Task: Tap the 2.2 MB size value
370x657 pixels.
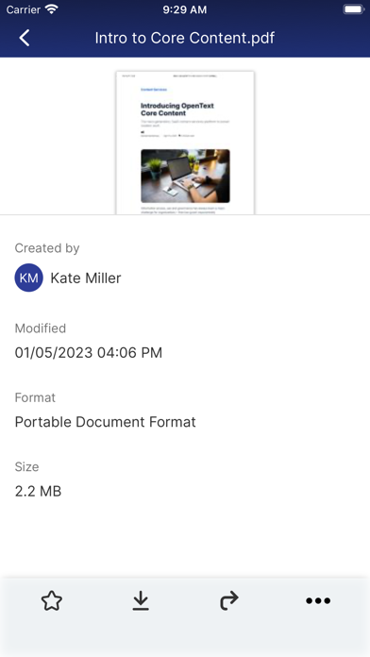Action: point(38,491)
